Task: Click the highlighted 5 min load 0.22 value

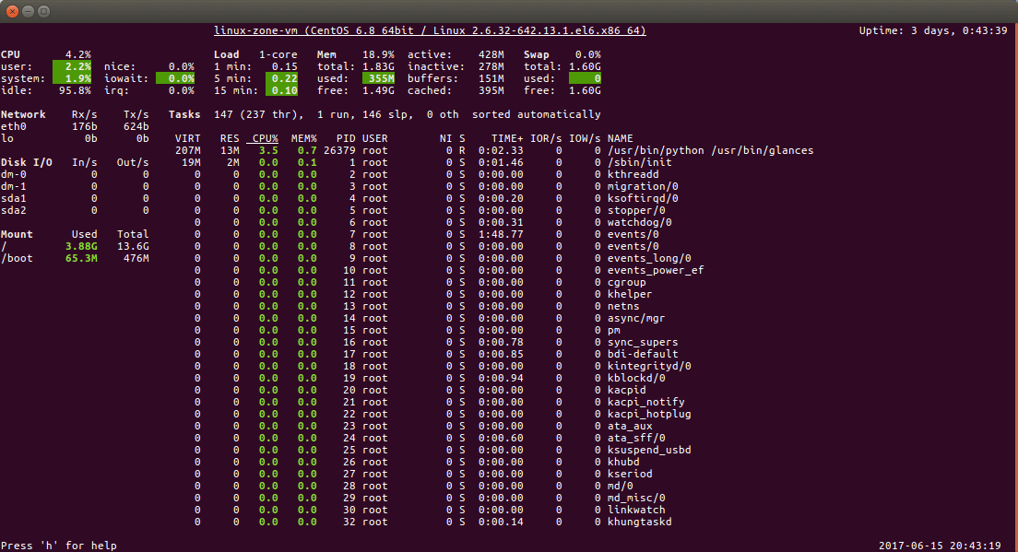Action: point(281,78)
